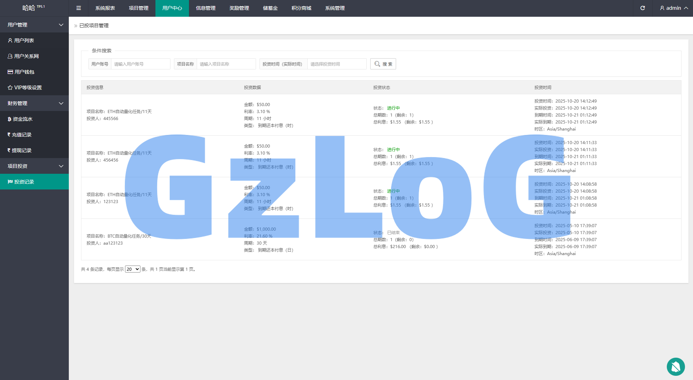
Task: Collapse the 财务管理 sidebar group
Action: click(34, 103)
